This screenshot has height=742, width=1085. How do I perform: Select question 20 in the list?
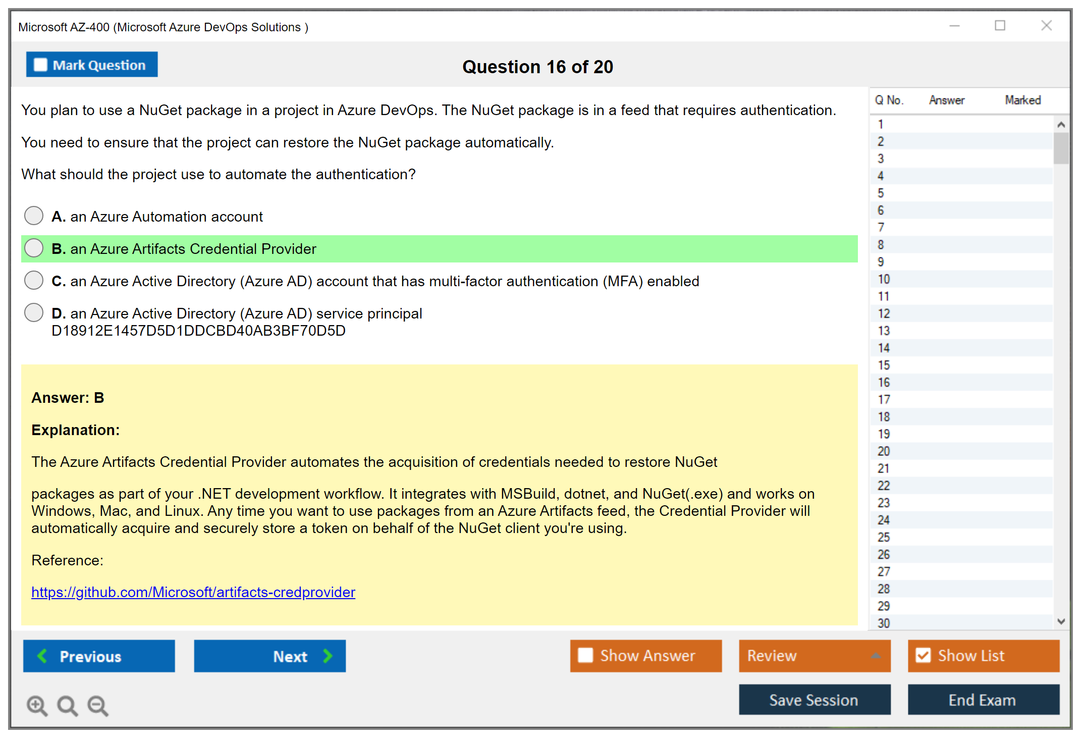coord(884,451)
